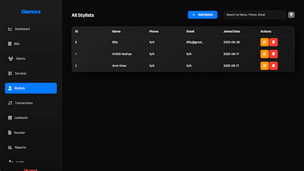Click Amir Khan's phone N/A cell
Image resolution: width=304 pixels, height=171 pixels.
(x=152, y=66)
